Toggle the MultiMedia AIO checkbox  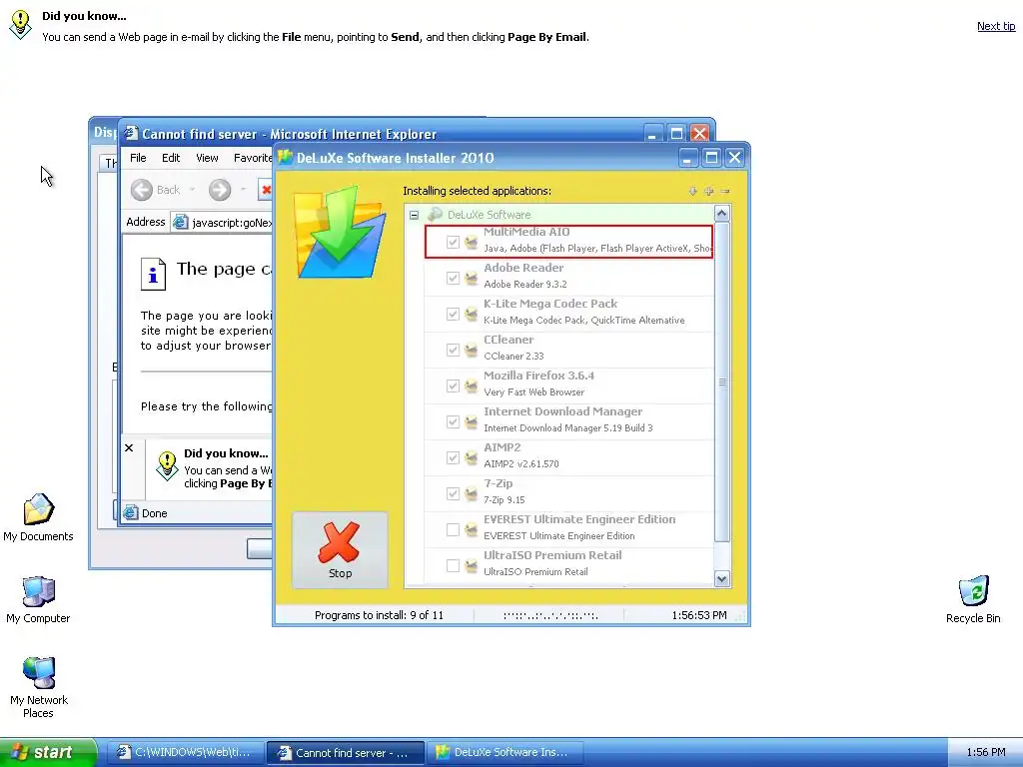453,242
